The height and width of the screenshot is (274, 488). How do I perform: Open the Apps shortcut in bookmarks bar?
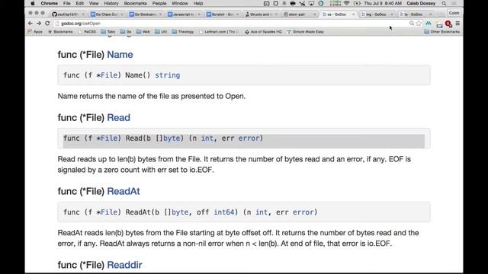(x=35, y=32)
